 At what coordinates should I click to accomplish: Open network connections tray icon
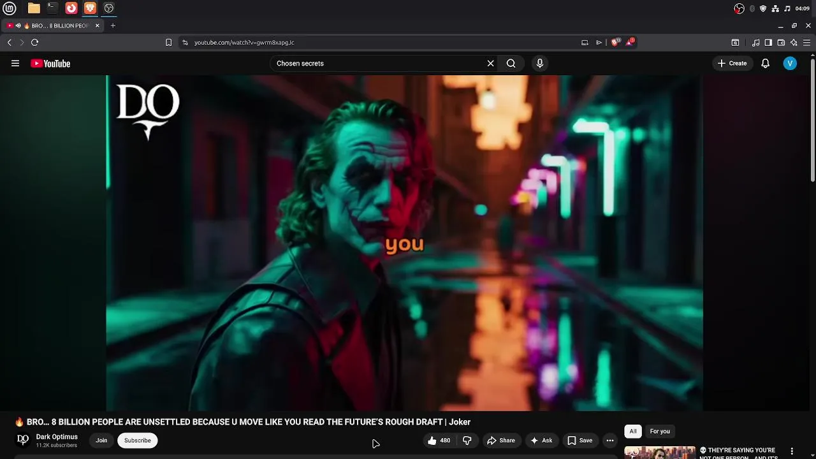pyautogui.click(x=775, y=8)
